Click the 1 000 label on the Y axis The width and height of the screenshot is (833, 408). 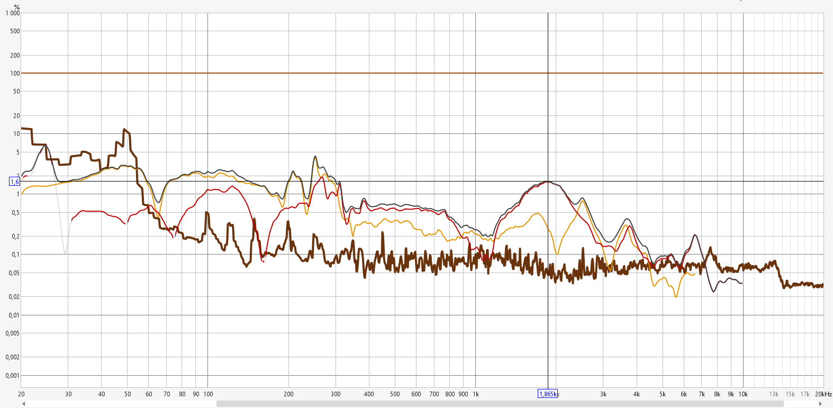tap(13, 13)
